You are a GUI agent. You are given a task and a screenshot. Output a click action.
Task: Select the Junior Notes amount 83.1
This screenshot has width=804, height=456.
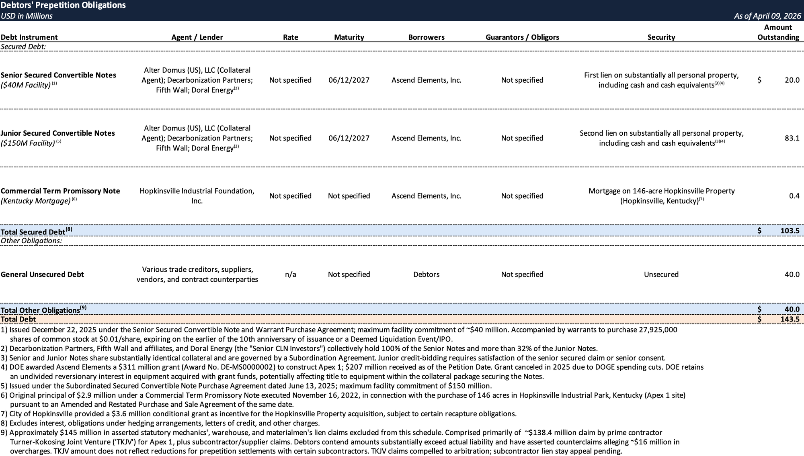792,138
